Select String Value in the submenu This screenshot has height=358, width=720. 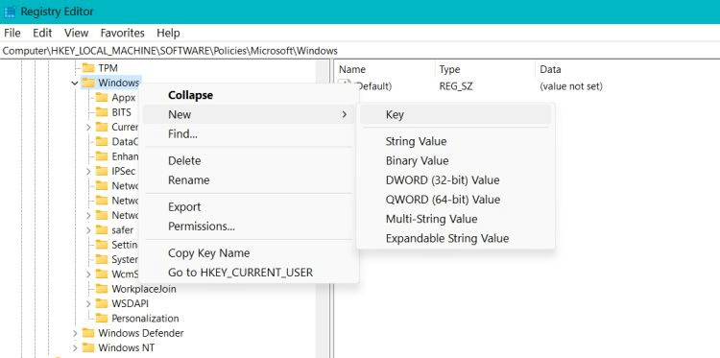455,141
